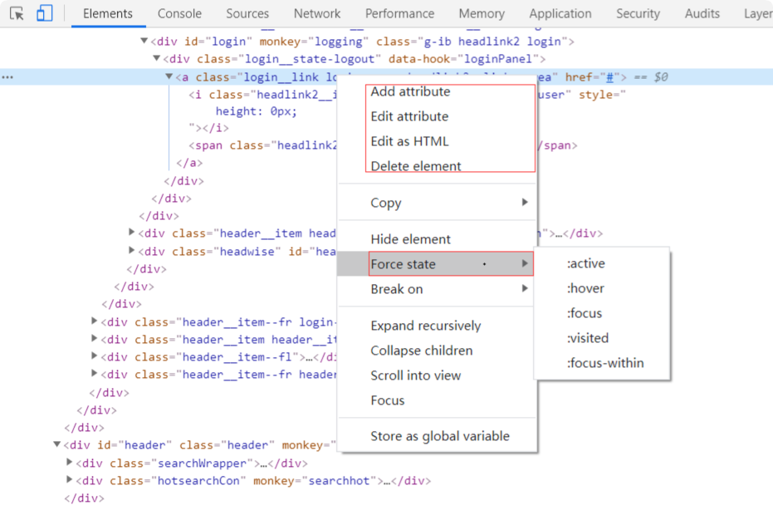Collapse the div id login node

[x=144, y=41]
